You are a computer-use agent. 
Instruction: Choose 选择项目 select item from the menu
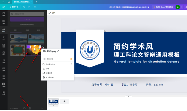coord(58,73)
